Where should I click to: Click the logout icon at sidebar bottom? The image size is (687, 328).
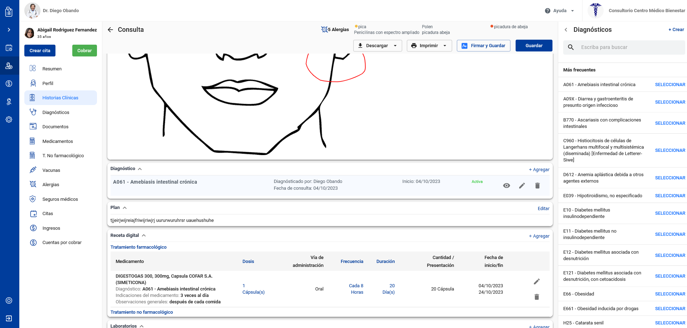[x=9, y=318]
